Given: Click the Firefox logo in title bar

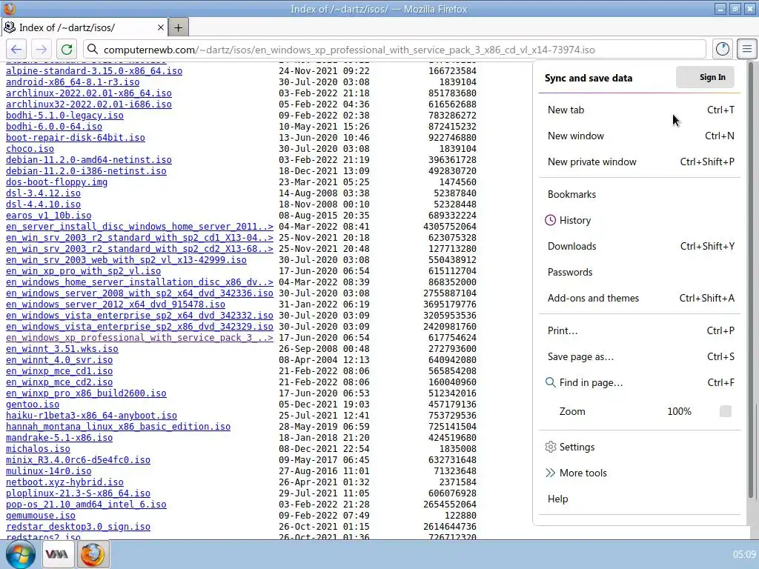Looking at the screenshot, I should click(x=9, y=9).
